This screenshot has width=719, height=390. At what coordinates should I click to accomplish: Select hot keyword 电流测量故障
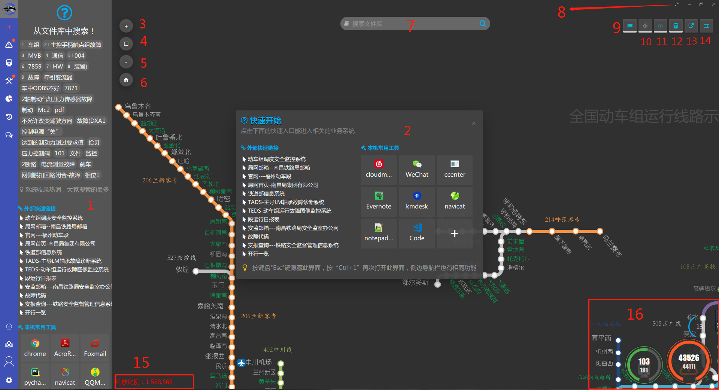coord(58,164)
